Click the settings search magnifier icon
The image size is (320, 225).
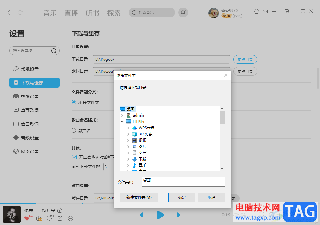[x=54, y=51]
